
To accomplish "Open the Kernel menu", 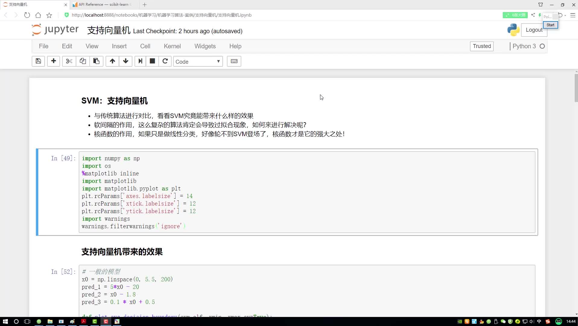I will 172,46.
